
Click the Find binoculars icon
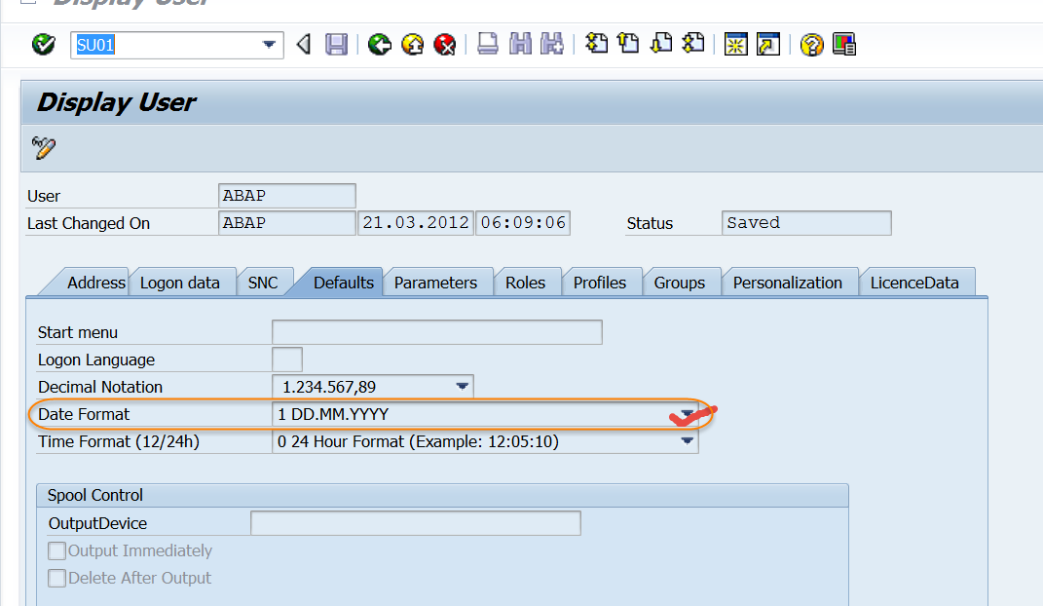tap(520, 45)
